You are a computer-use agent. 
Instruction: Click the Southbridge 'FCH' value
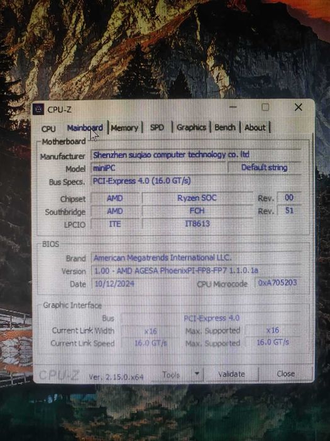[197, 210]
